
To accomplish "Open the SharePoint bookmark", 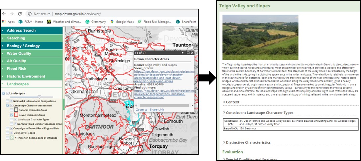I will 186,22.
